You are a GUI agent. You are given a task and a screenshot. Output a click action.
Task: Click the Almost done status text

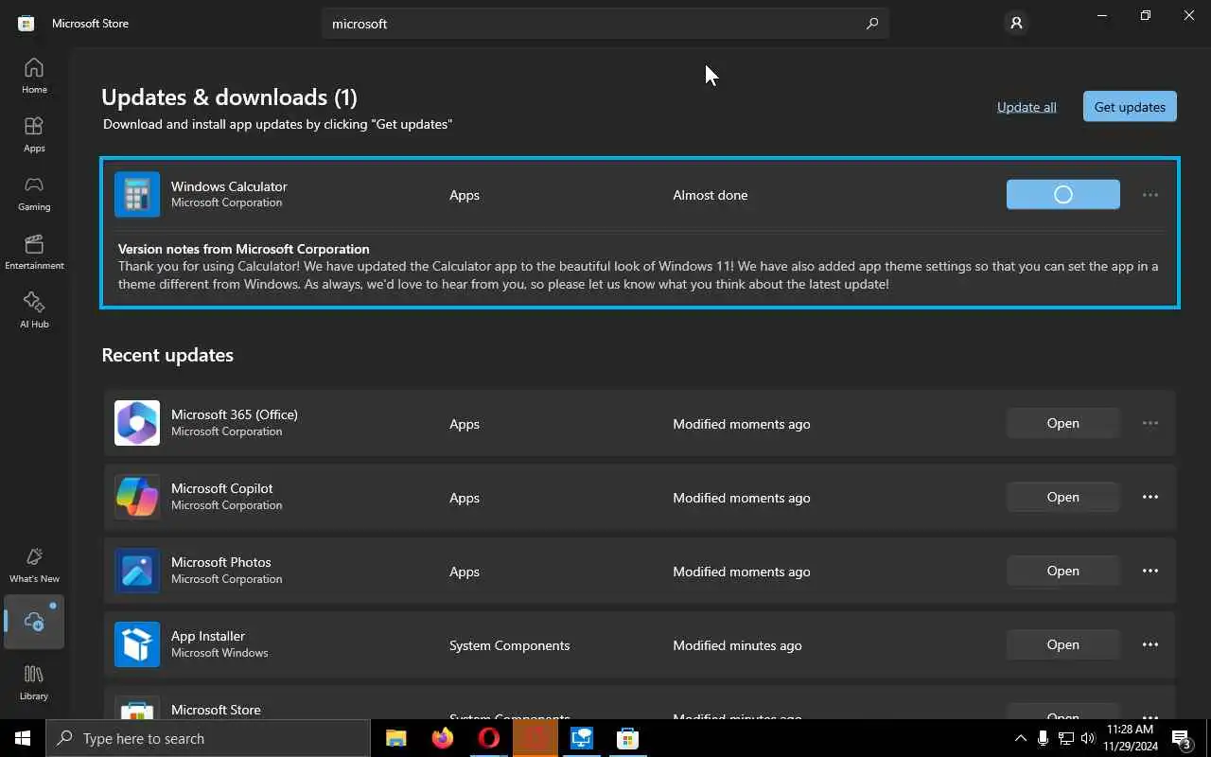(x=711, y=195)
